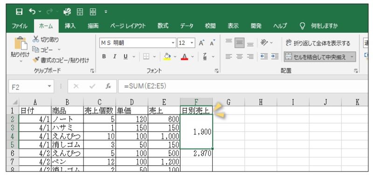Click 切り取り to cut selection

point(46,40)
